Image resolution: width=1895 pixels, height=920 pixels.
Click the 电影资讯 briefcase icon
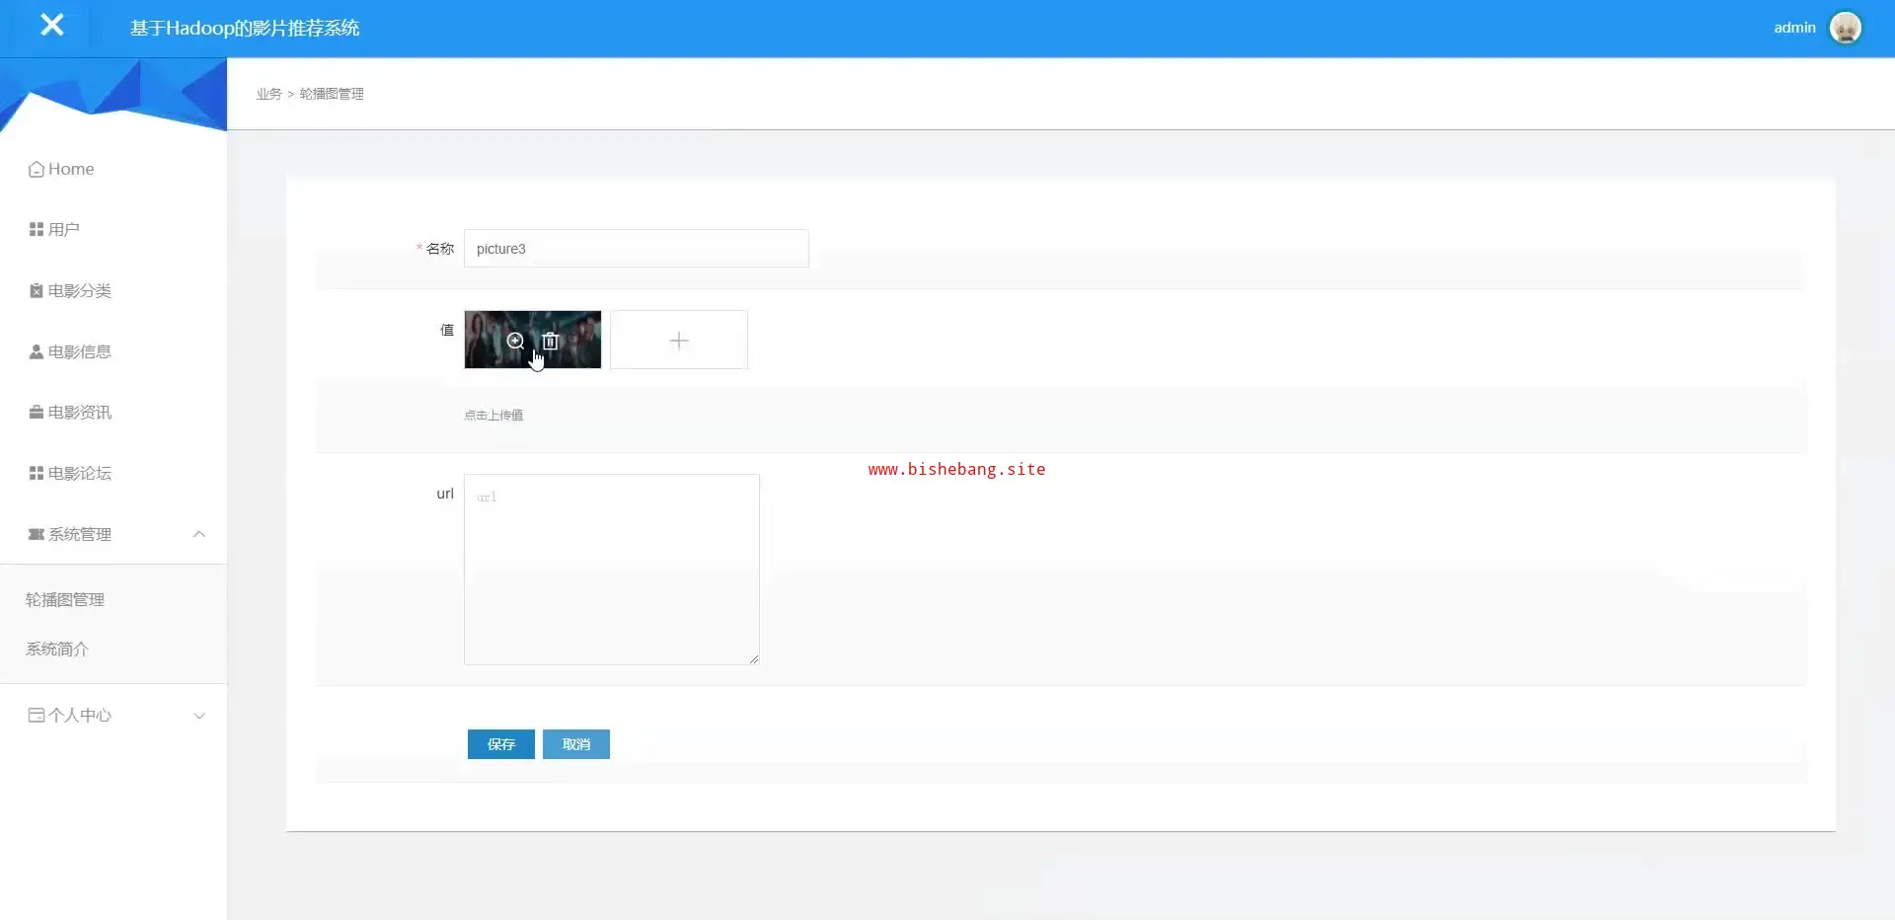(x=37, y=412)
